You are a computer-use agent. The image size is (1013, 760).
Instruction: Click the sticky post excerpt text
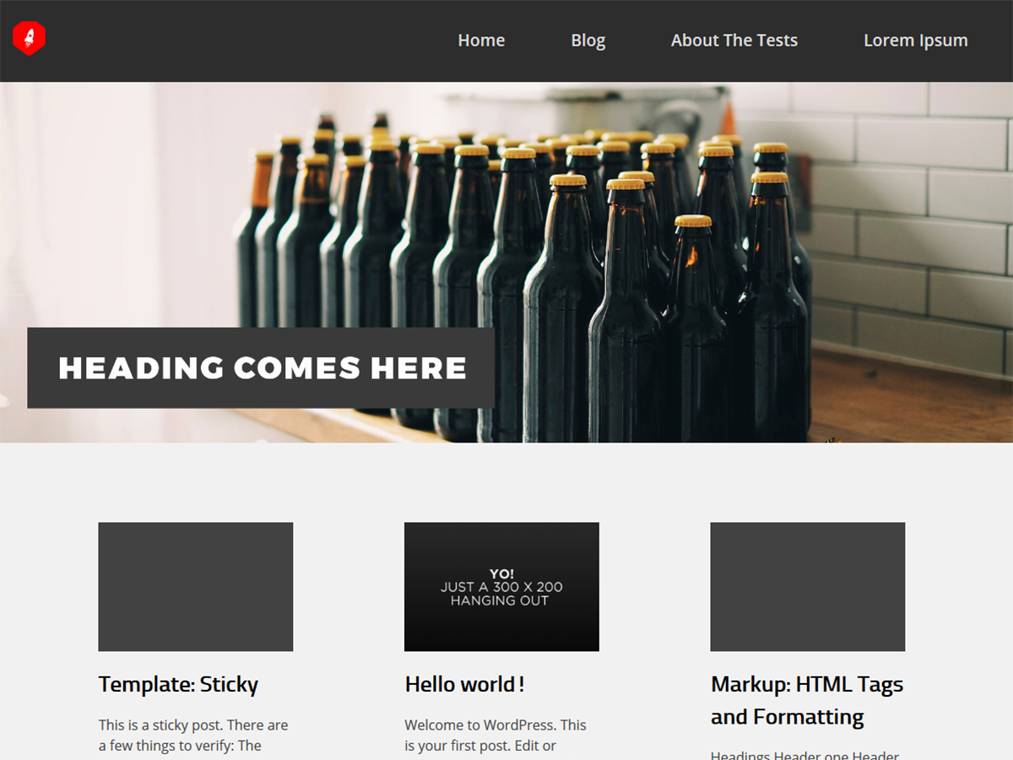point(193,735)
